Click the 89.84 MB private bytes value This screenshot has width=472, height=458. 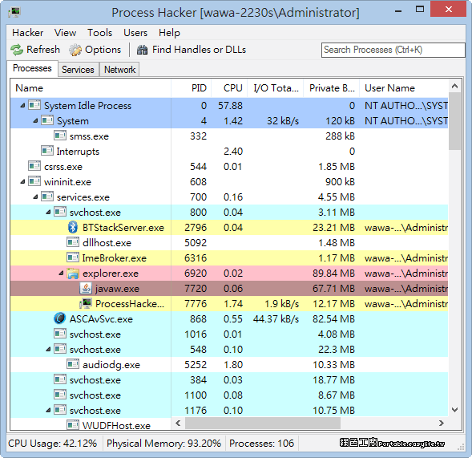coord(333,274)
